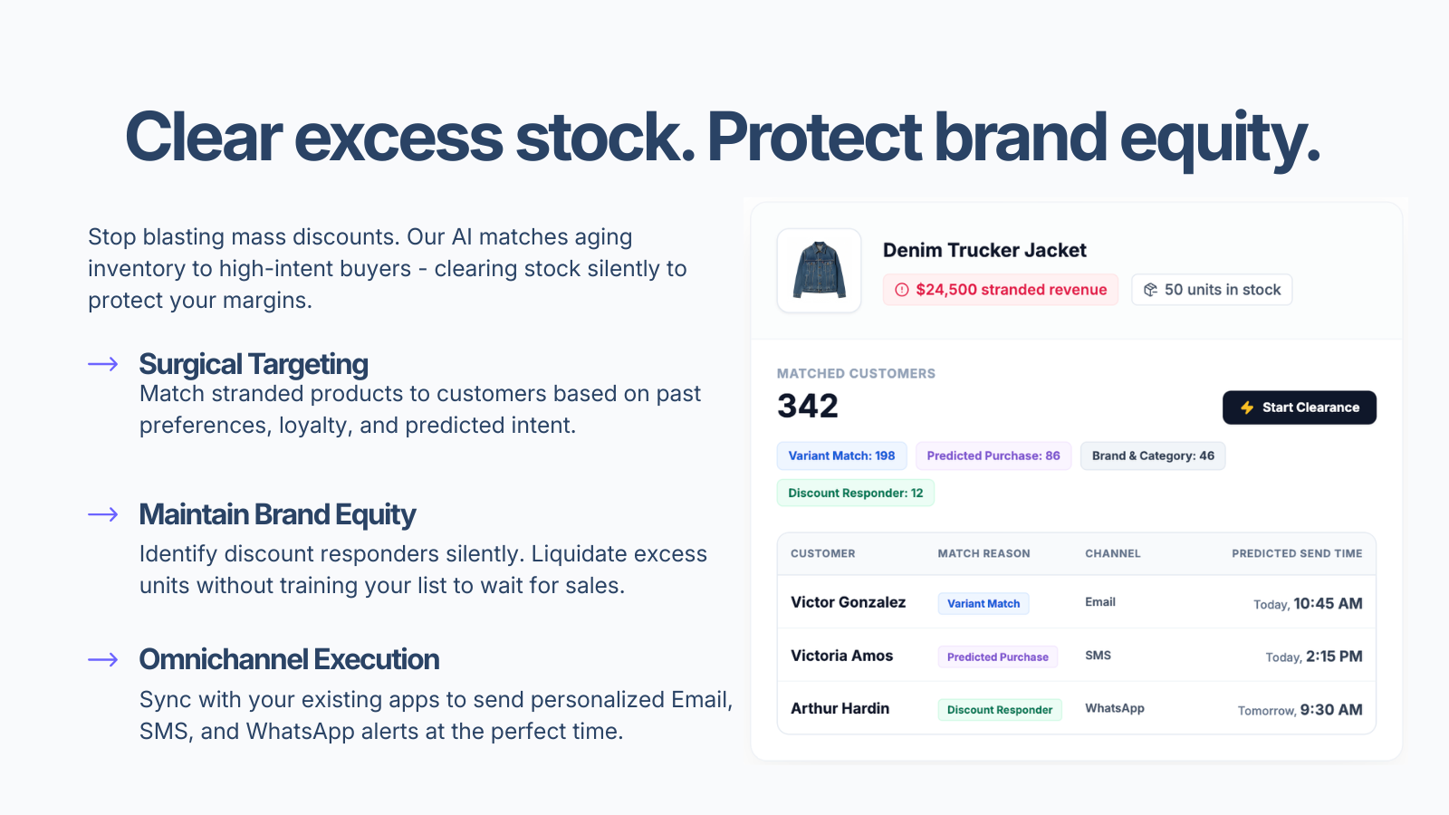Click the Discount Responder tag in Arthur's row
The image size is (1449, 815).
1000,710
